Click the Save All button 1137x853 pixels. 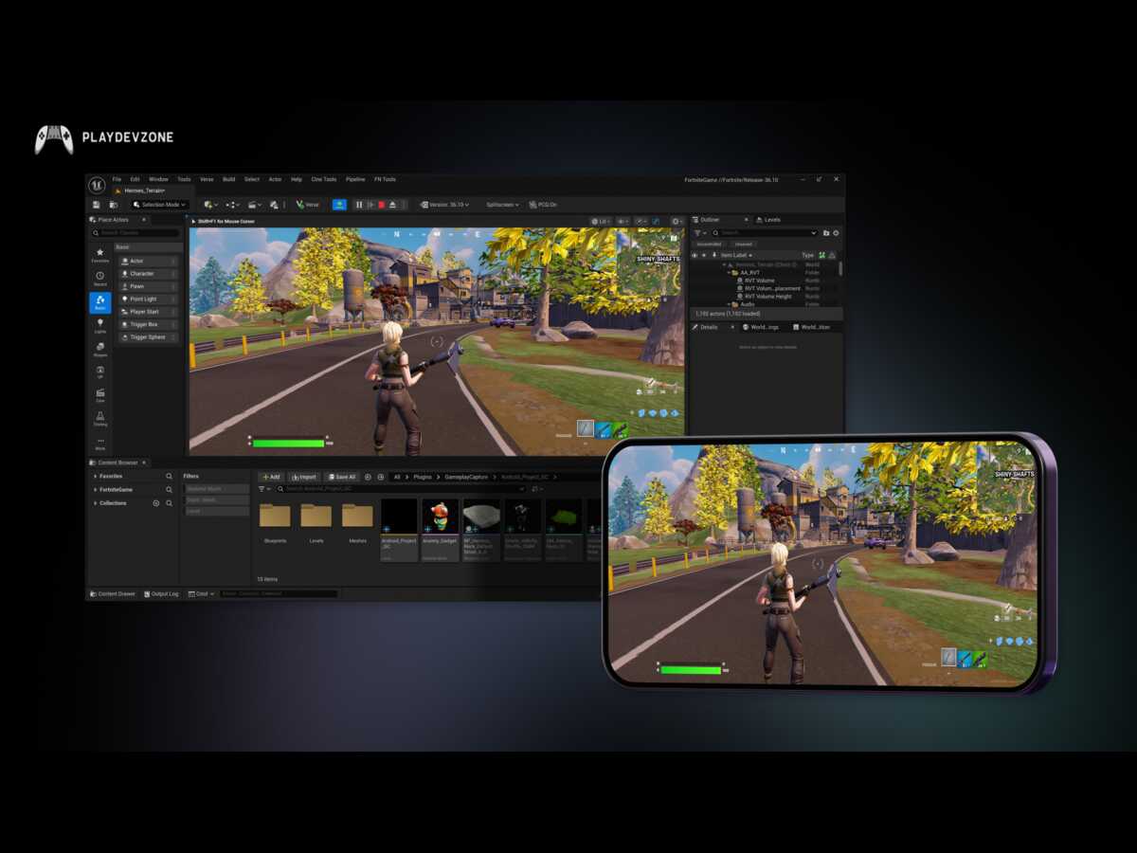[341, 477]
